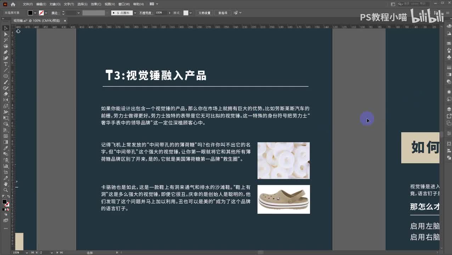
Task: Select the Artboard tool
Action: coord(6,172)
